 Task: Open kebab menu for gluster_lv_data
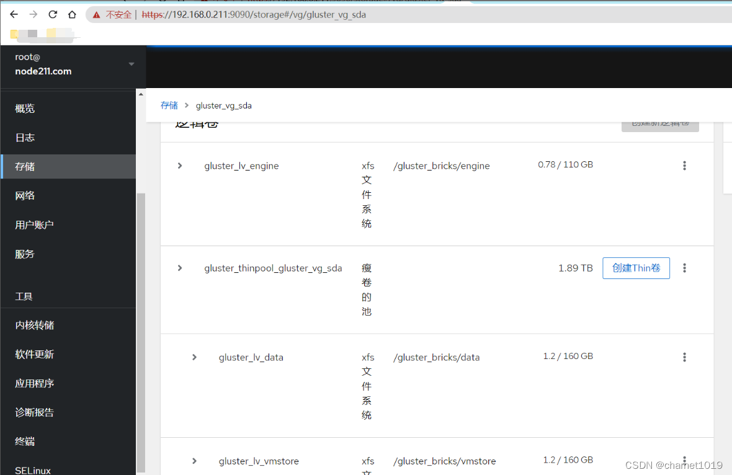coord(684,357)
